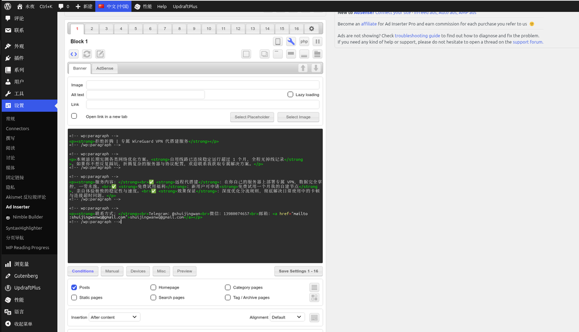Enable Lazy loading checkbox
Viewport: 579px width, 332px height.
point(290,94)
